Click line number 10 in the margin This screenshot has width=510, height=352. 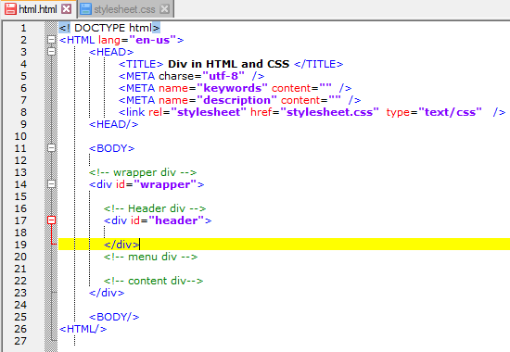point(20,136)
